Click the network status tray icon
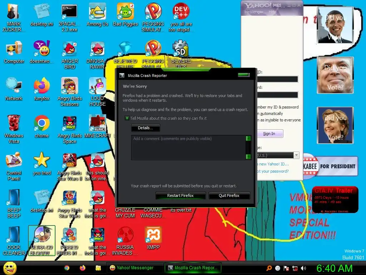The height and width of the screenshot is (275, 366). coord(295,268)
